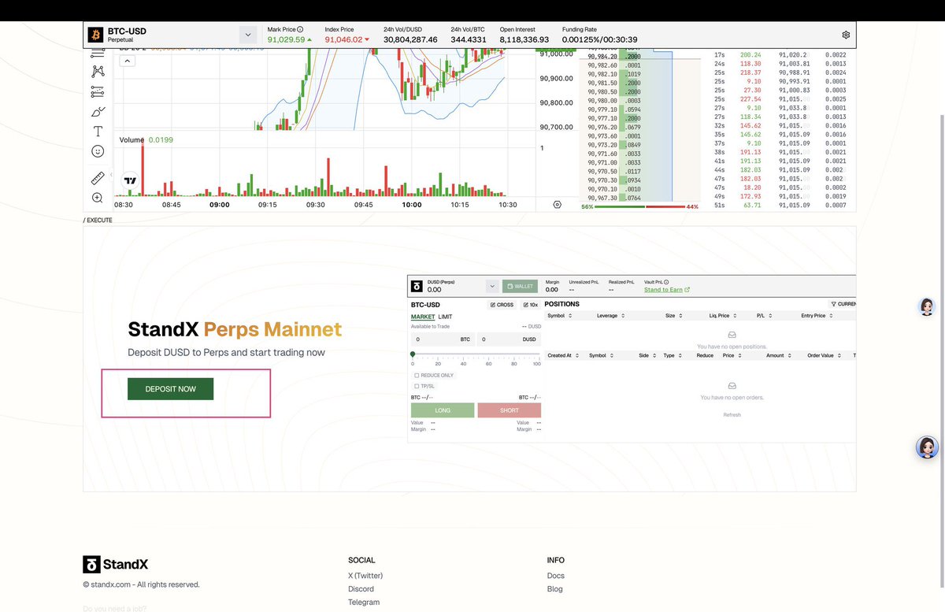Open the Discord social link

[361, 589]
